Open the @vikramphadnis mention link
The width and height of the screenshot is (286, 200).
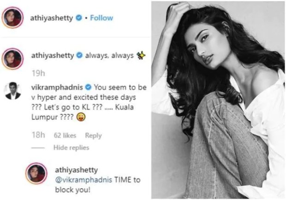83,180
